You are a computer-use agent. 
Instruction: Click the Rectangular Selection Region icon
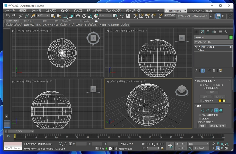[x=65, y=16]
